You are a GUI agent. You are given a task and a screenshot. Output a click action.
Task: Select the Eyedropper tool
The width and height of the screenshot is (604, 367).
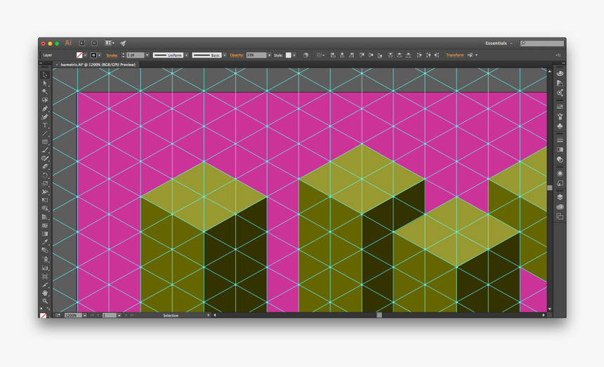(x=45, y=242)
